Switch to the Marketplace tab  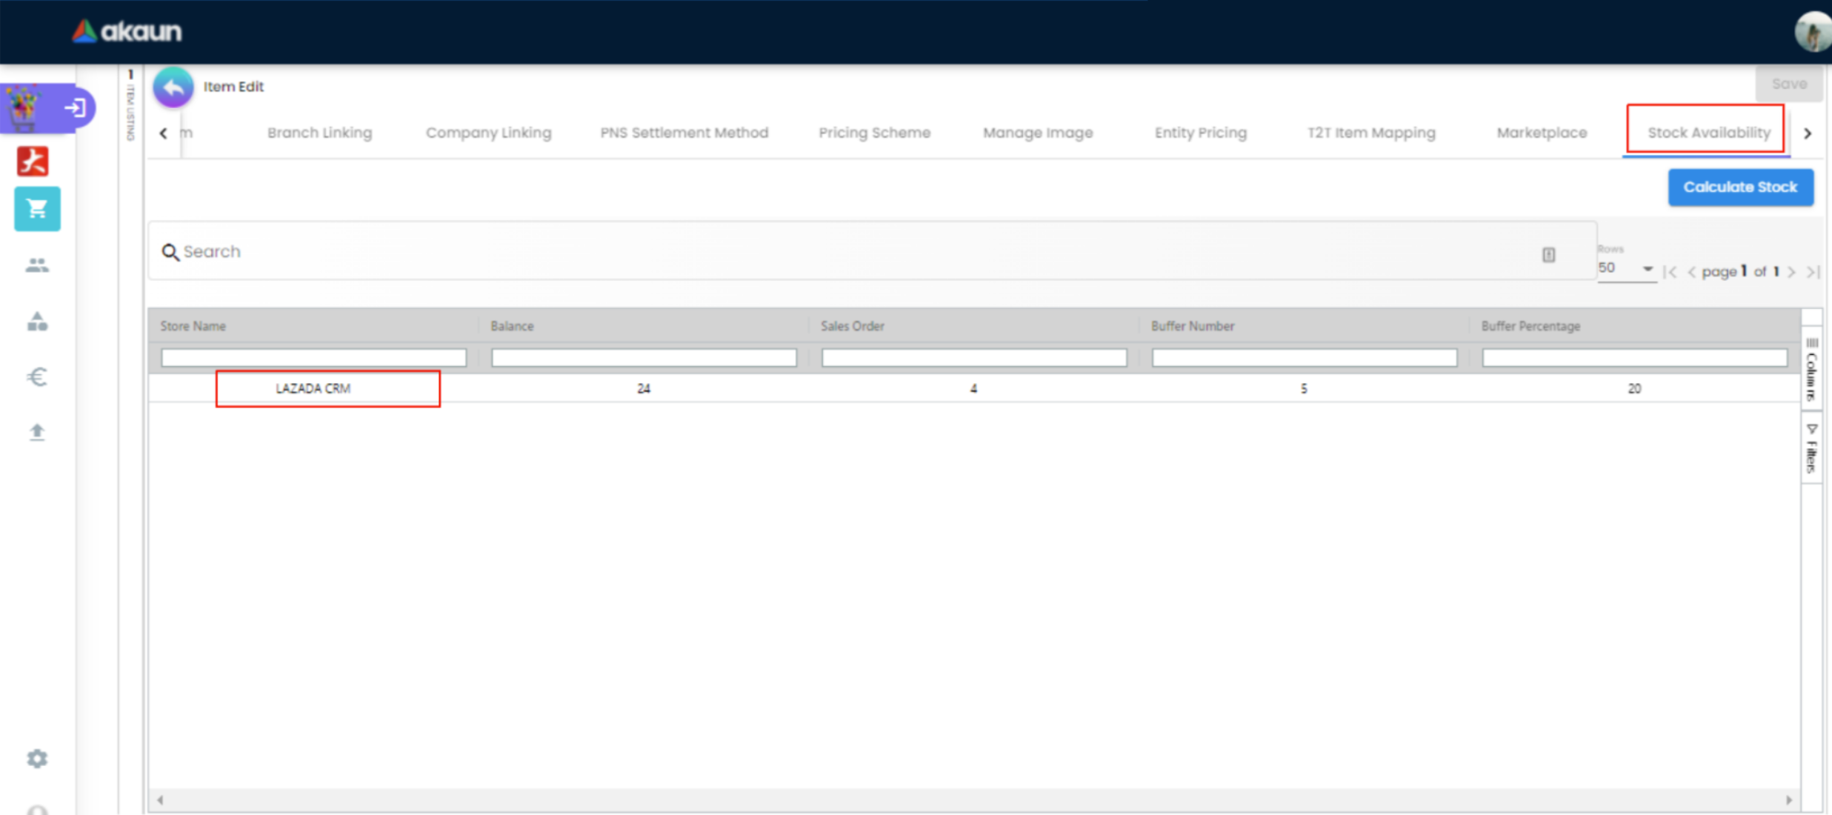[x=1542, y=133]
